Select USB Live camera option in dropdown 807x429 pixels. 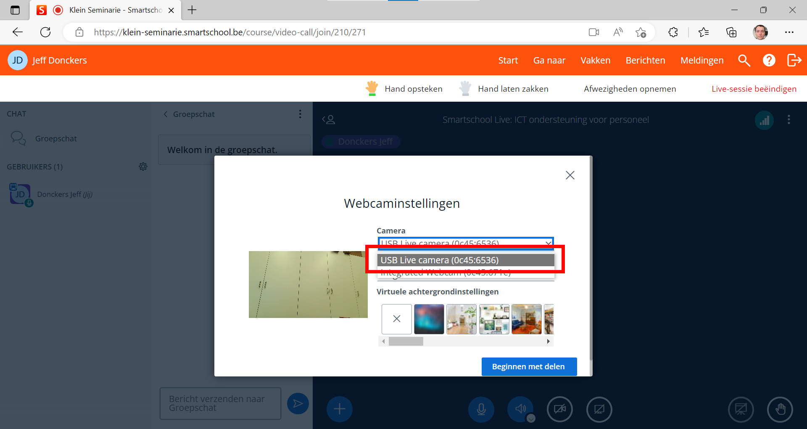pyautogui.click(x=465, y=260)
